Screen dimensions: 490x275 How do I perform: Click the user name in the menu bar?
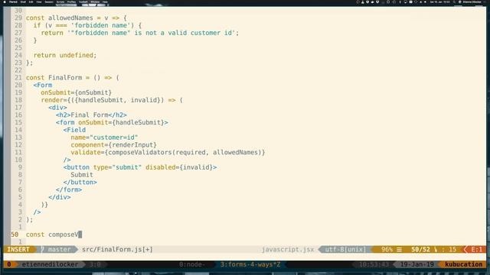(x=472, y=2)
